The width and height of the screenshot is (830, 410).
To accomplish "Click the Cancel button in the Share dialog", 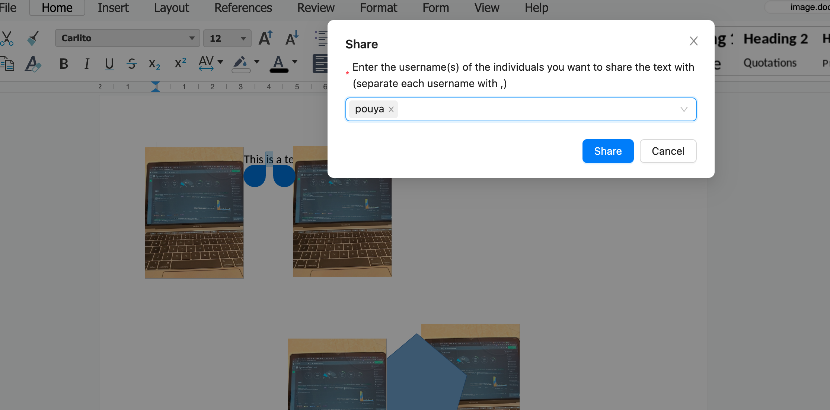I will tap(668, 151).
